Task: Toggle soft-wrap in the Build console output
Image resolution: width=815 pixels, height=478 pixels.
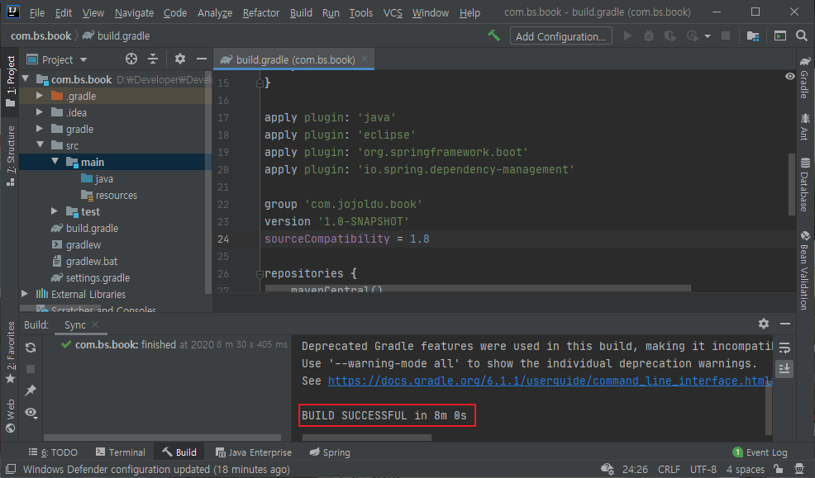Action: click(784, 348)
